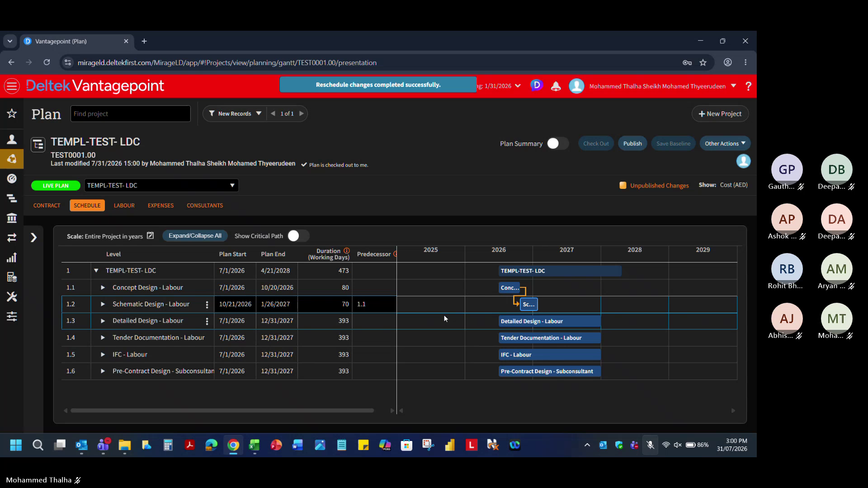Open the Windows Start menu
Screen dimensions: 868x488
click(16, 445)
